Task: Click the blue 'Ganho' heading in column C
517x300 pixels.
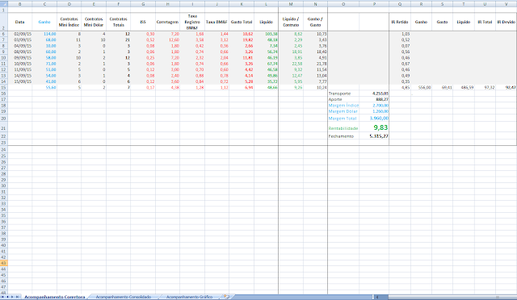Action: coord(44,22)
